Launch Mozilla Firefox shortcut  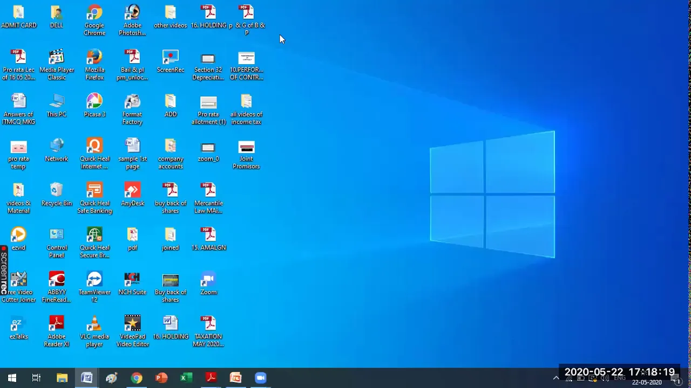coord(94,65)
